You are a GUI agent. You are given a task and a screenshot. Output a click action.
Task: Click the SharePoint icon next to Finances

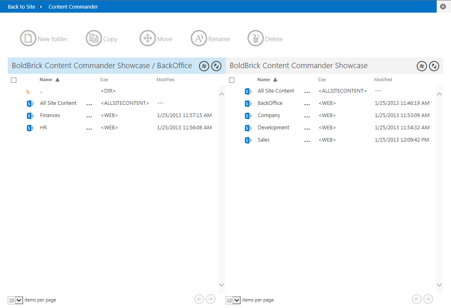pyautogui.click(x=30, y=115)
